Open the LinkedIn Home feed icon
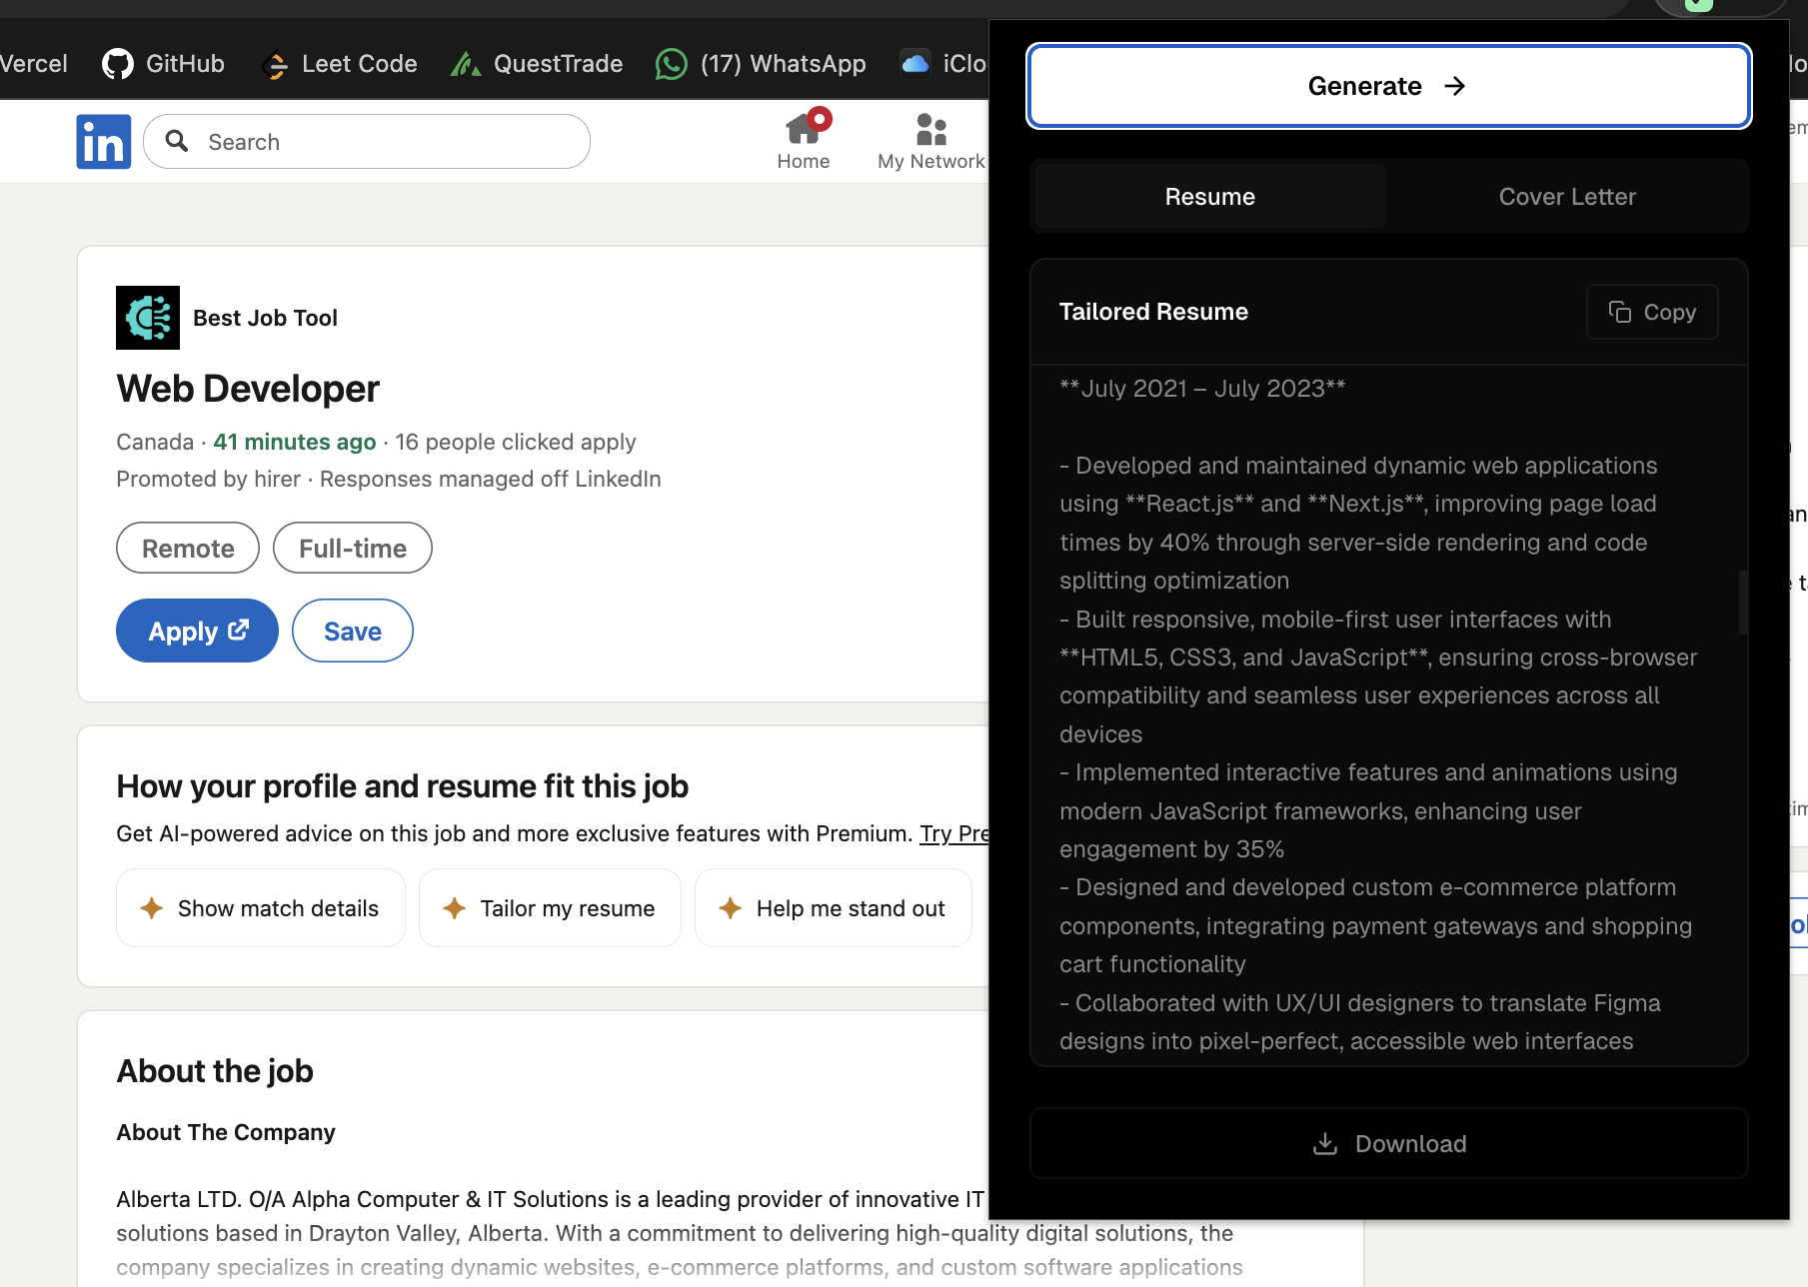The image size is (1808, 1287). click(x=804, y=130)
